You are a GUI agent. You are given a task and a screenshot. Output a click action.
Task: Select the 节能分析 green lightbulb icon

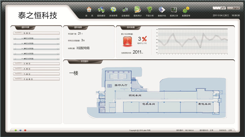(149, 10)
